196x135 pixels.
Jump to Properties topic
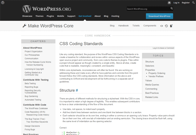150,70
